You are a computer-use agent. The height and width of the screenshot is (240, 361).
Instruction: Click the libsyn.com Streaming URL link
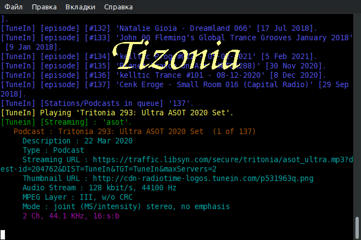pos(176,164)
